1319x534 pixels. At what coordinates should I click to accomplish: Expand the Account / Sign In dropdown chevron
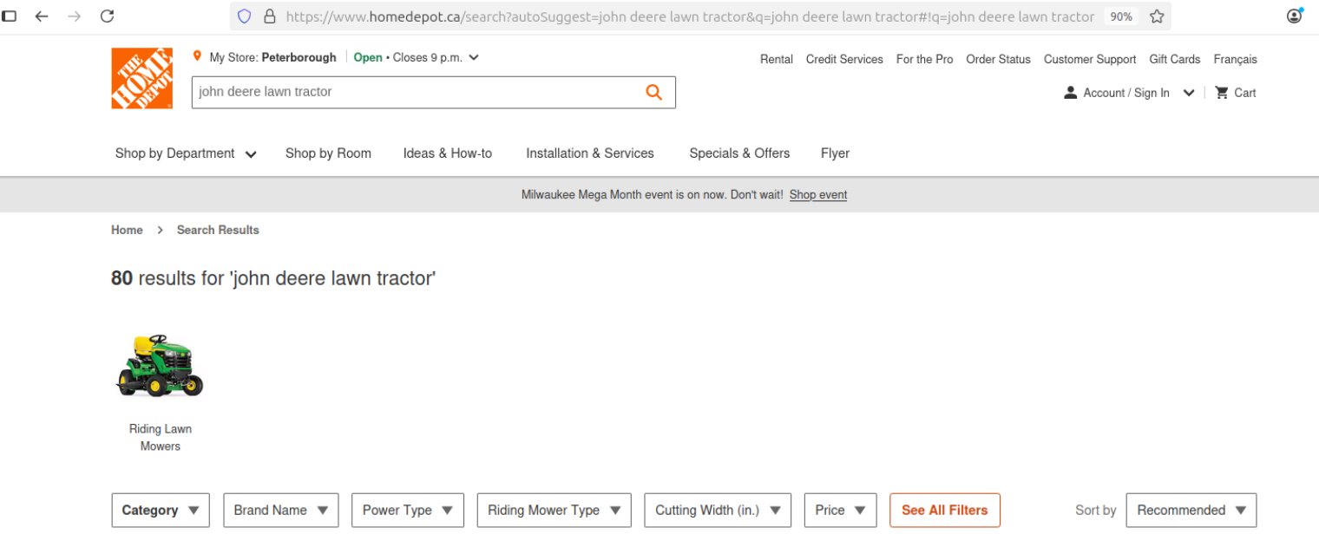coord(1189,93)
